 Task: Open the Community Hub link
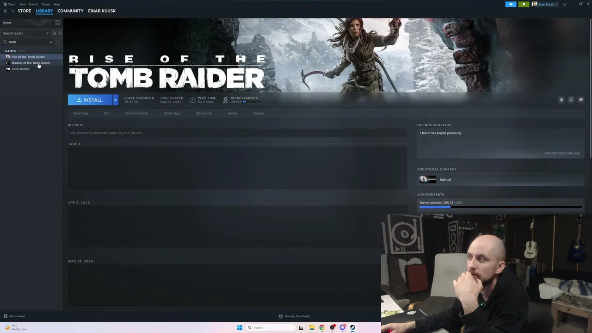pyautogui.click(x=136, y=113)
